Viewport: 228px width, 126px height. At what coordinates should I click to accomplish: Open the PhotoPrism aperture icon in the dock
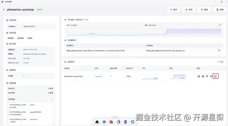(x=133, y=122)
